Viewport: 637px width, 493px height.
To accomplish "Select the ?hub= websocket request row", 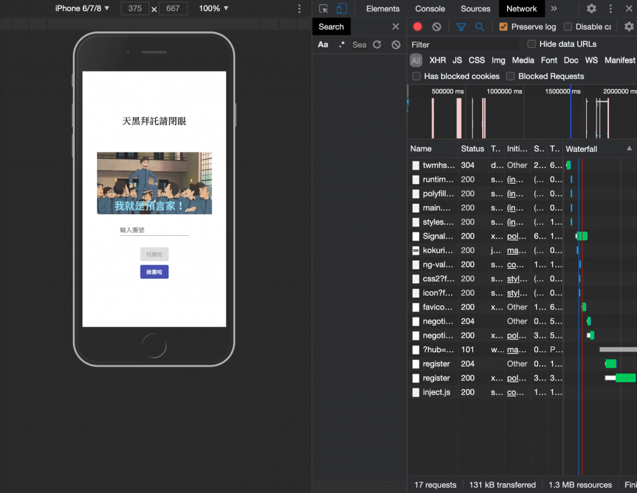I will tap(522, 350).
